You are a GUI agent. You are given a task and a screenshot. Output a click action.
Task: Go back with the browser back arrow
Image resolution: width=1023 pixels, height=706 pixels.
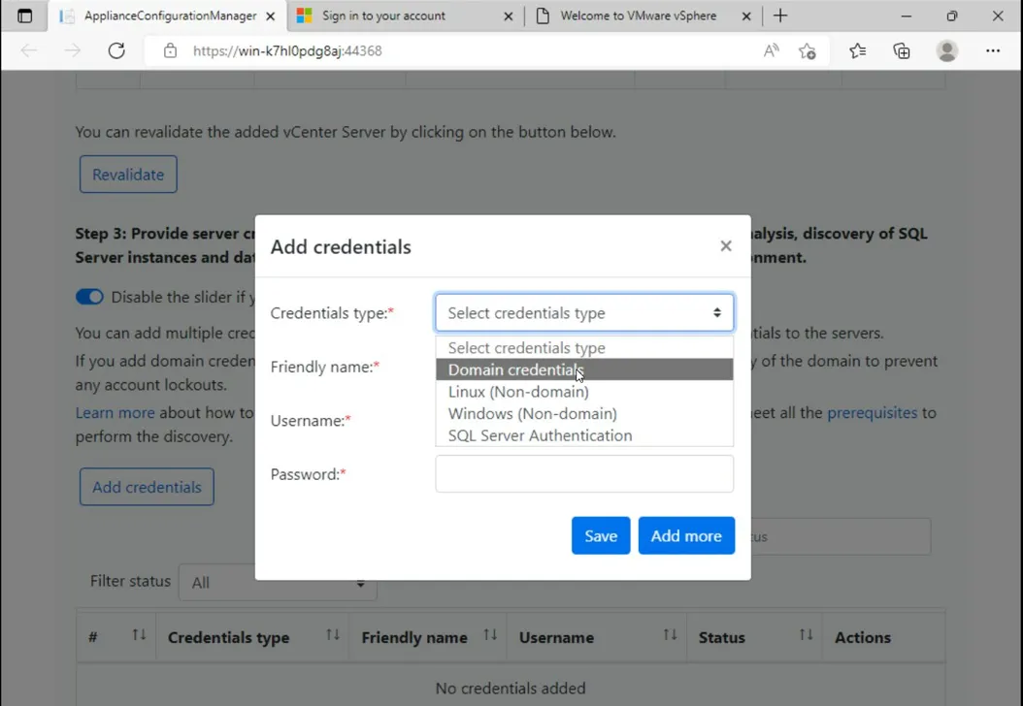[29, 50]
